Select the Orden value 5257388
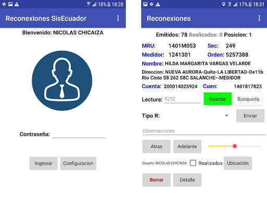 click(x=237, y=55)
